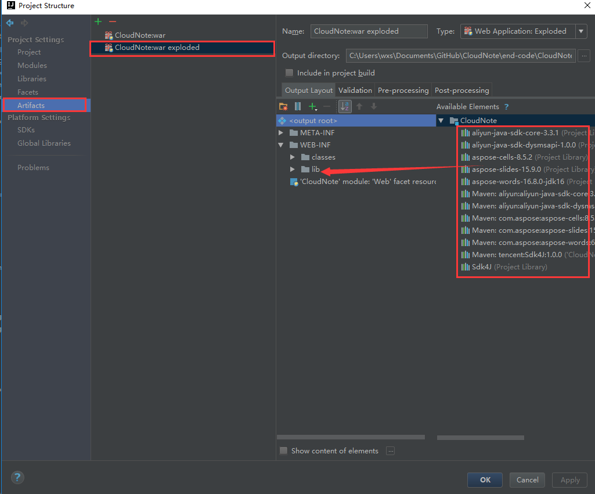Open Global Libraries settings
595x494 pixels.
tap(44, 143)
